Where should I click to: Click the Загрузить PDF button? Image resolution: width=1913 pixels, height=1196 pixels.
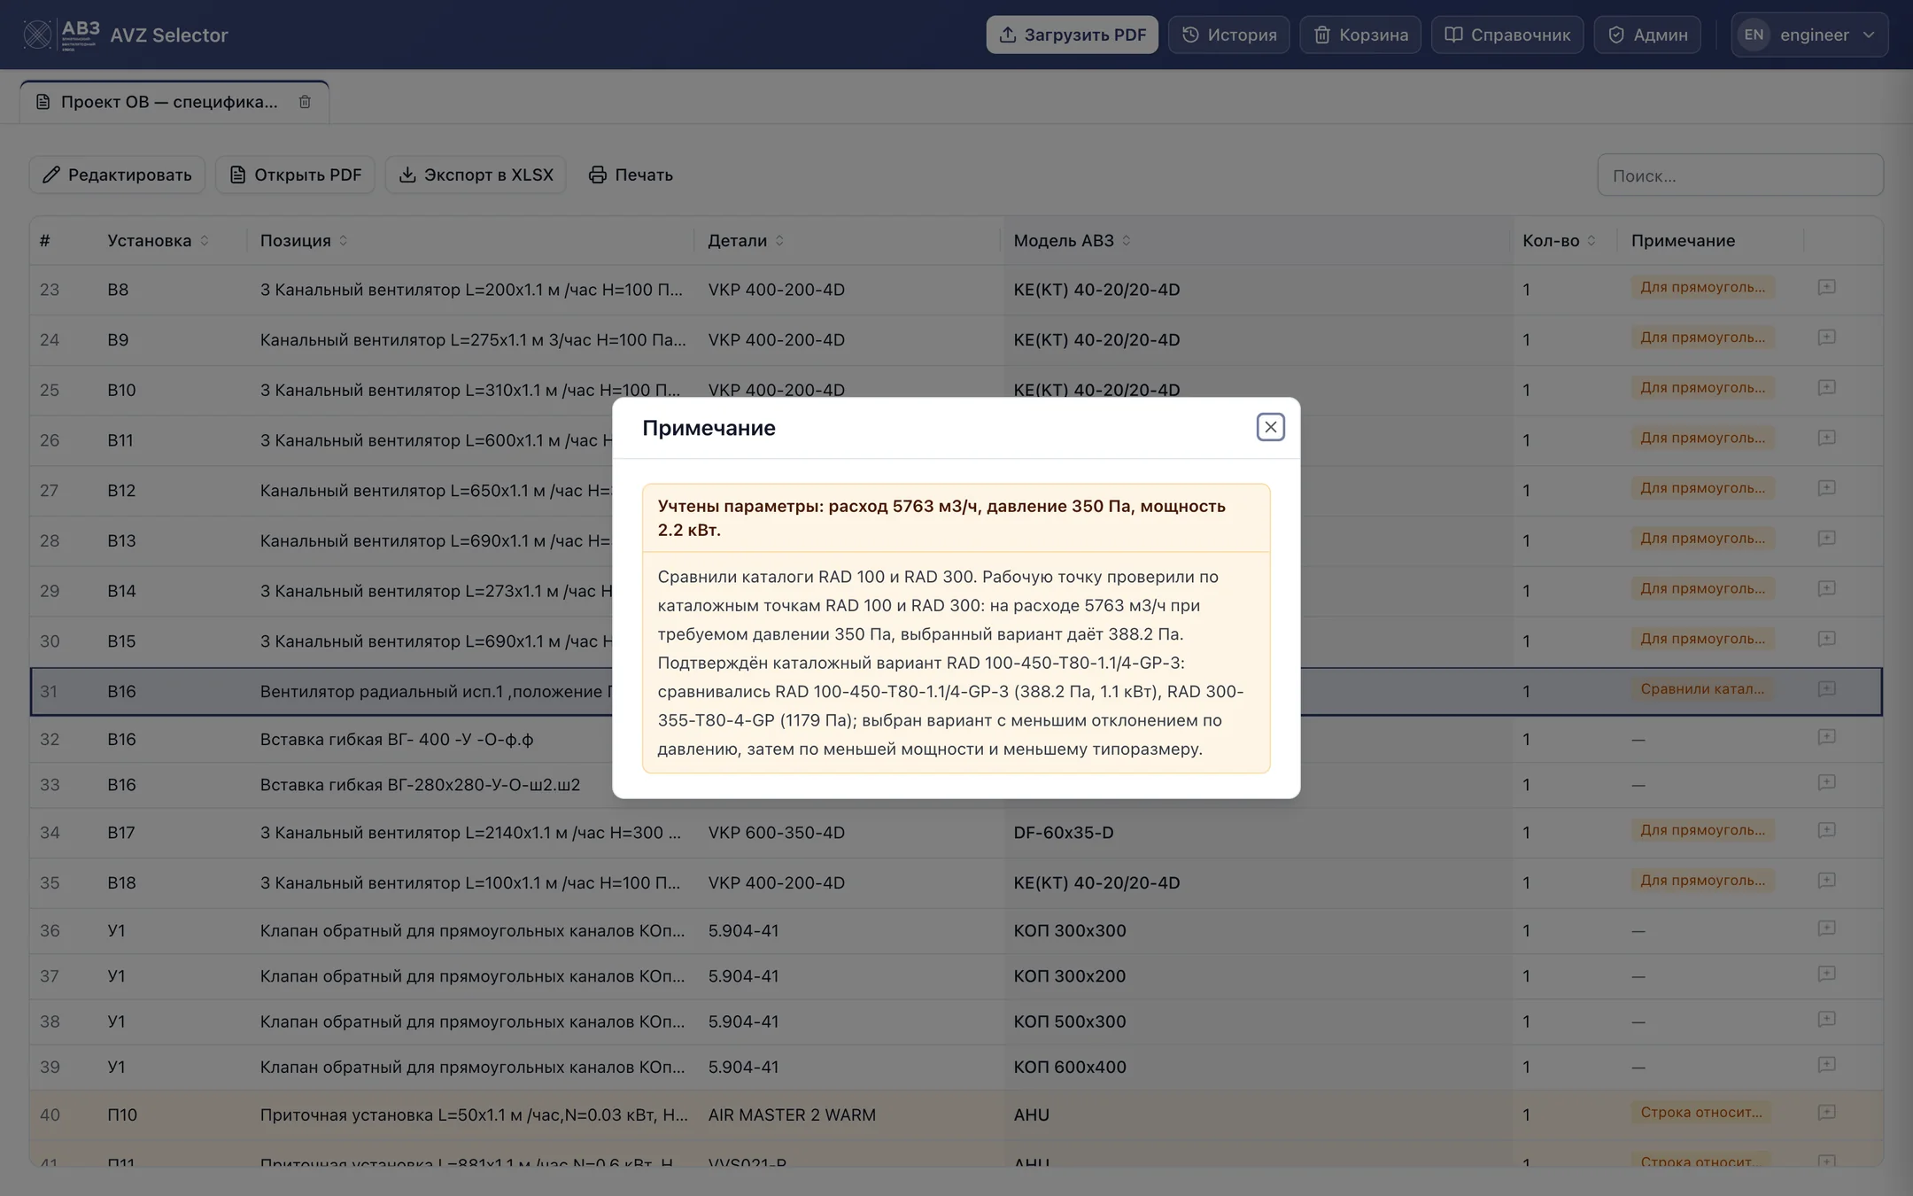coord(1072,35)
